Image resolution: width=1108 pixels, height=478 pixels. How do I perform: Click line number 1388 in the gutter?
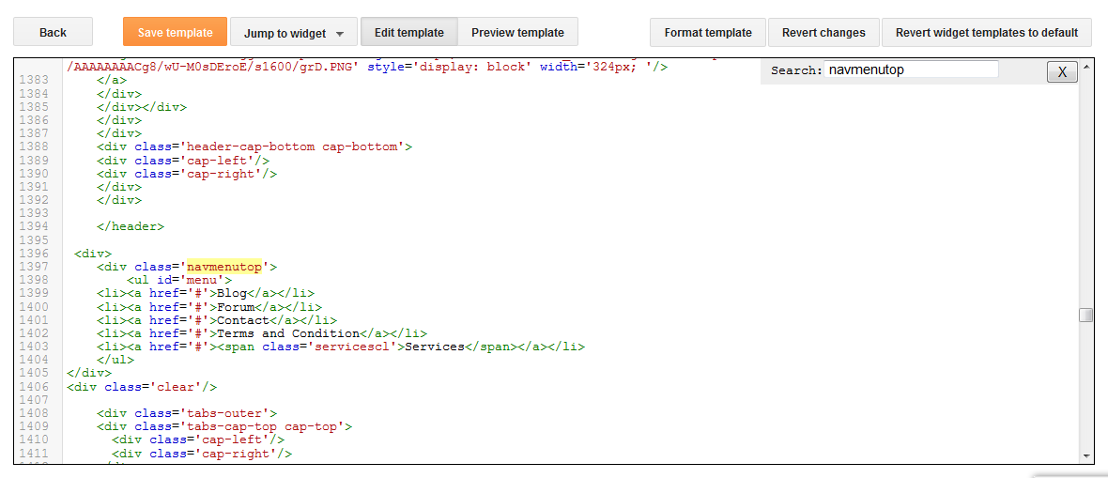pyautogui.click(x=35, y=146)
